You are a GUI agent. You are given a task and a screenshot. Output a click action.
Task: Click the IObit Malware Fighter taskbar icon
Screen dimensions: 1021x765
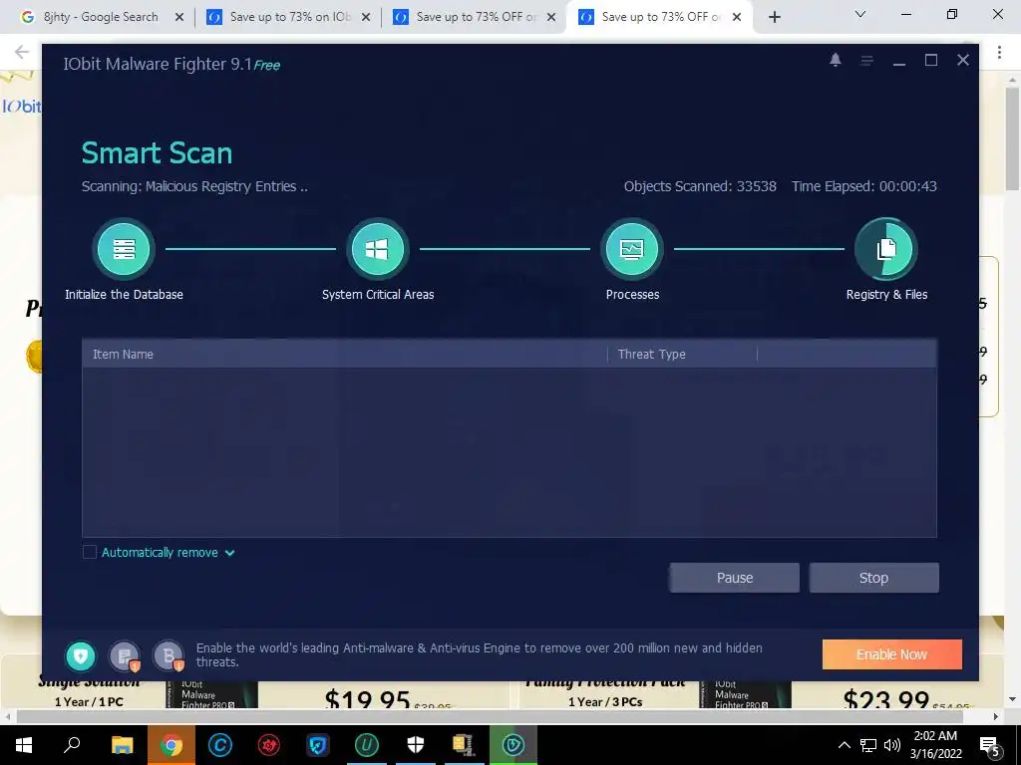[513, 745]
